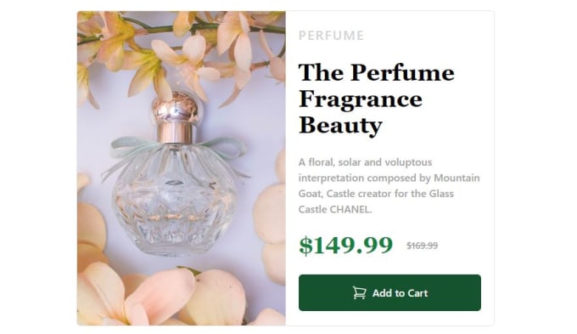The width and height of the screenshot is (577, 334).
Task: Click the glass body of the perfume bottle
Action: pos(175,199)
